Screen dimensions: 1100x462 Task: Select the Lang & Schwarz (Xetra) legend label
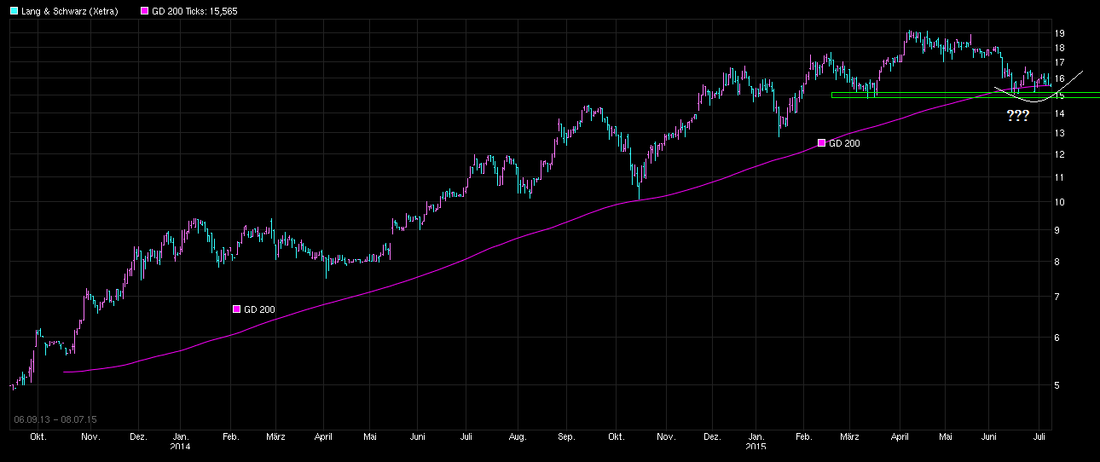tap(70, 12)
